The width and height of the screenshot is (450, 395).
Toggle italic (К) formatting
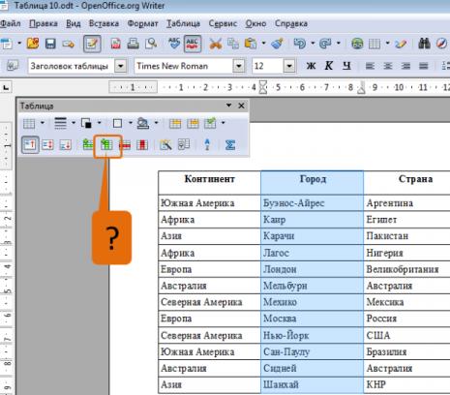coord(328,66)
